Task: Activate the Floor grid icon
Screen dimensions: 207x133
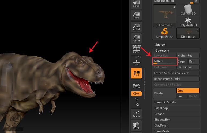Action: (x=136, y=62)
